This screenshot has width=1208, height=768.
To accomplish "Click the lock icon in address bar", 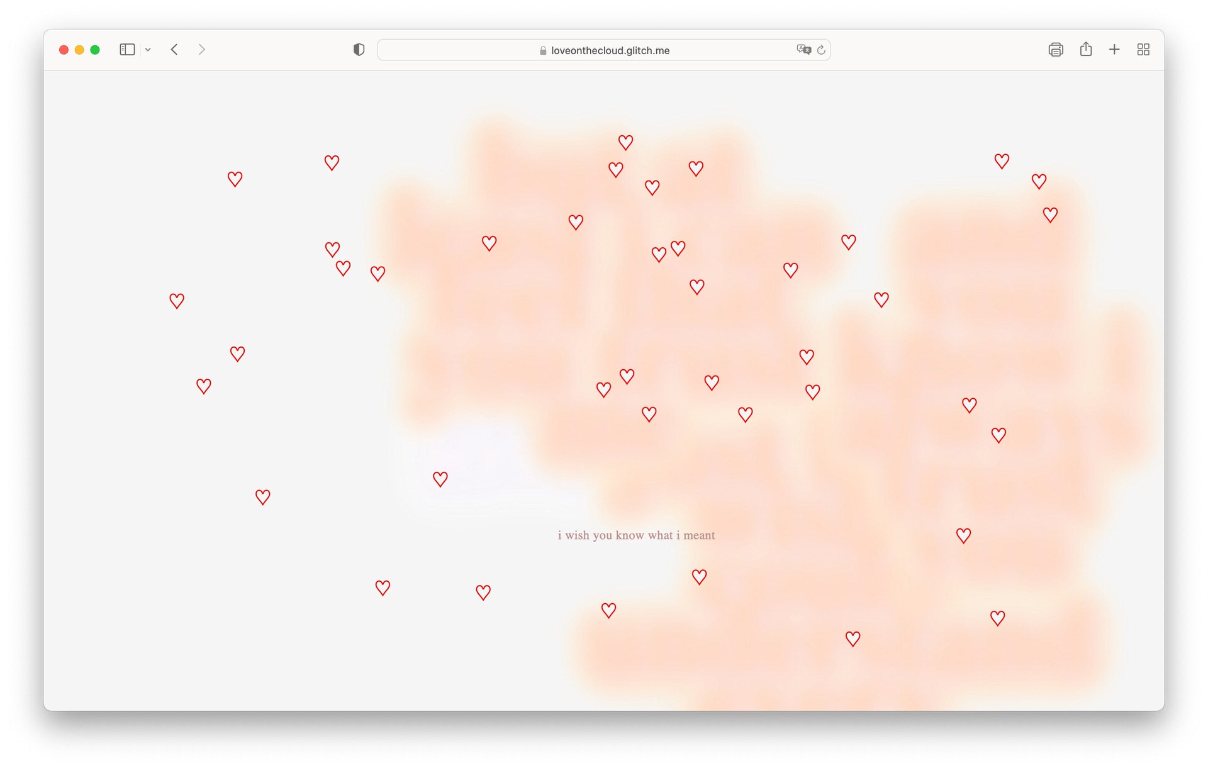I will (542, 50).
